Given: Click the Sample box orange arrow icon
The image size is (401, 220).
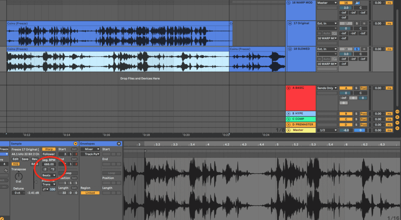Looking at the screenshot, I should coord(76,144).
